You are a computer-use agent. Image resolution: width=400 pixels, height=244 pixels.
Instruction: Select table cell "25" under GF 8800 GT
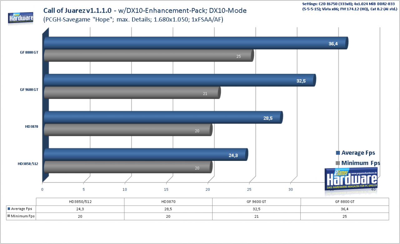[x=345, y=216]
